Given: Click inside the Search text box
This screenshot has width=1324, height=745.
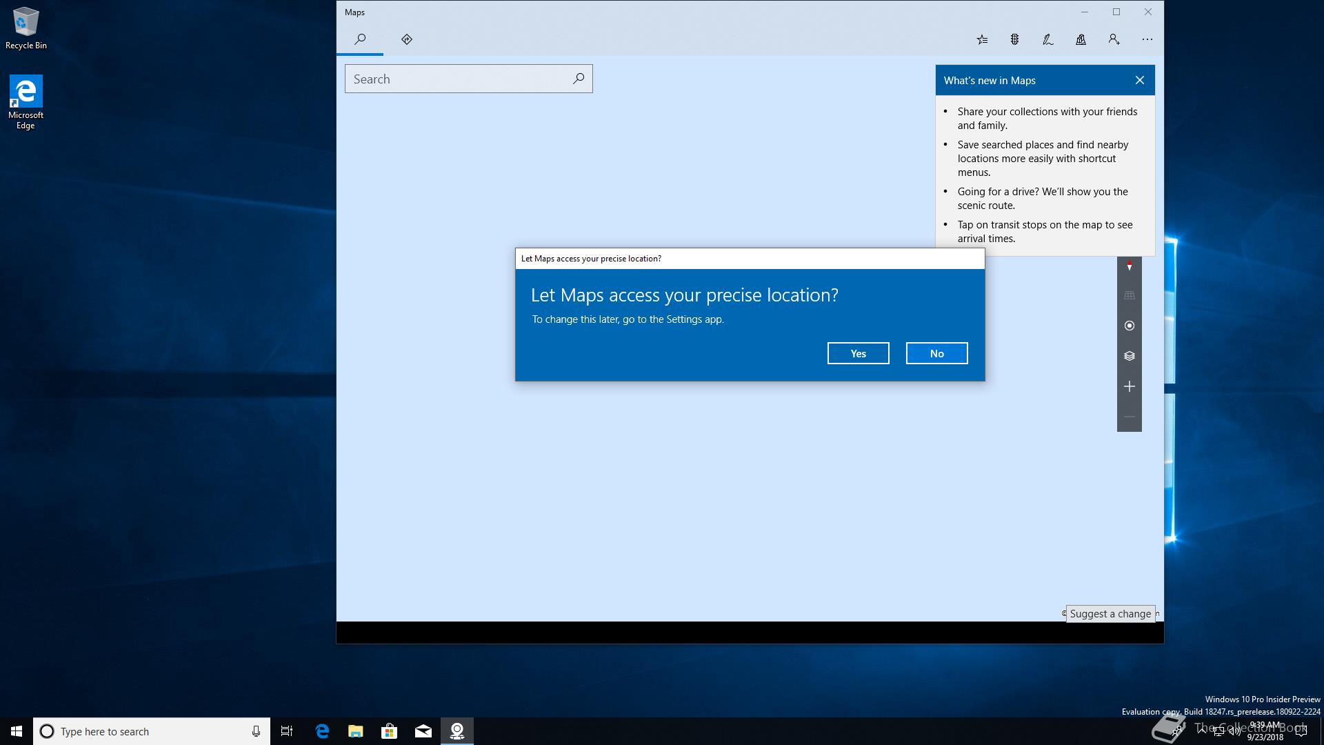Looking at the screenshot, I should point(459,79).
